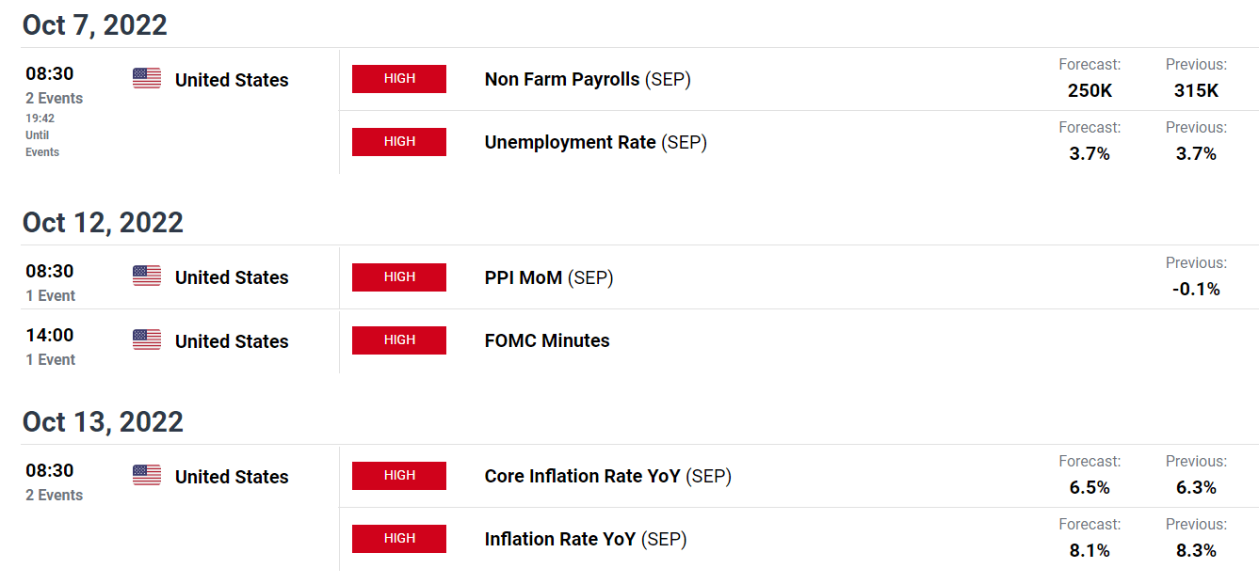Screen dimensions: 1259x584
Task: Expand the Oct 12 14:00 '1 Event' group
Action: 51,360
